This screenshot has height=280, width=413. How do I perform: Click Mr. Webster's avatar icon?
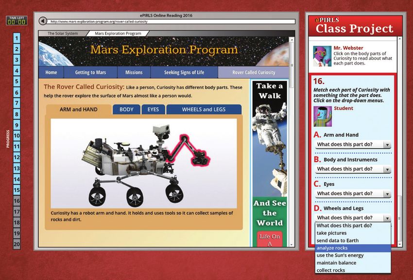[322, 56]
